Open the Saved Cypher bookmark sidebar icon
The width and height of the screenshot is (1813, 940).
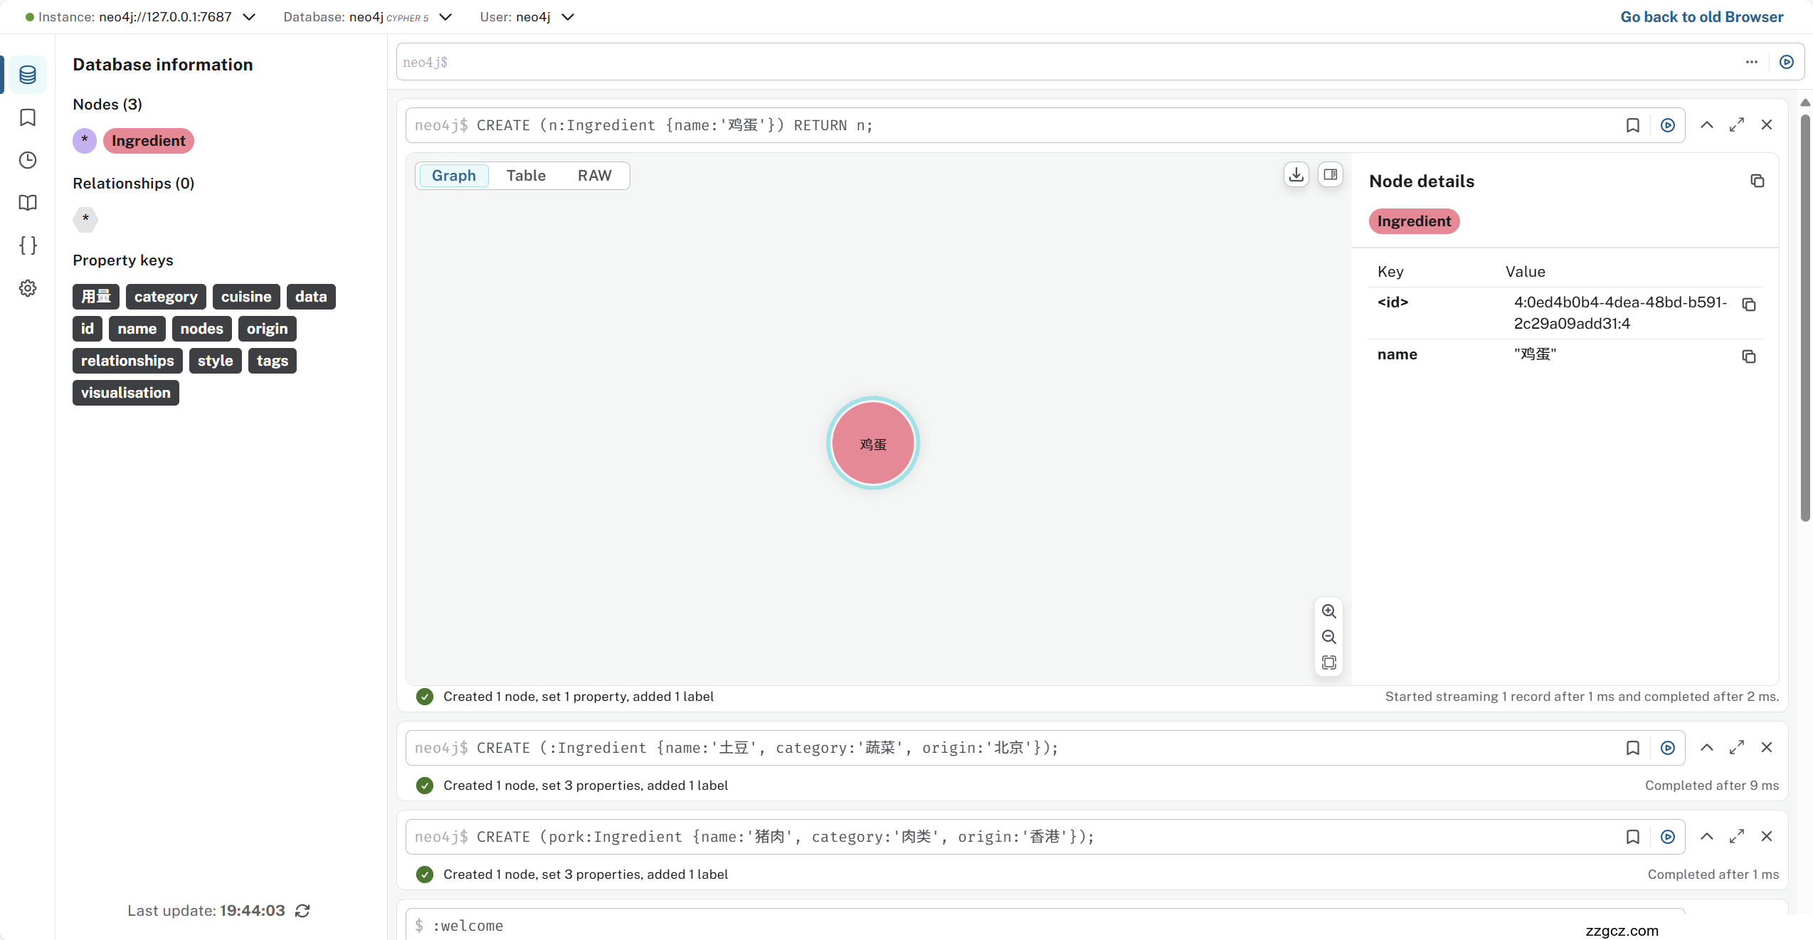tap(28, 117)
